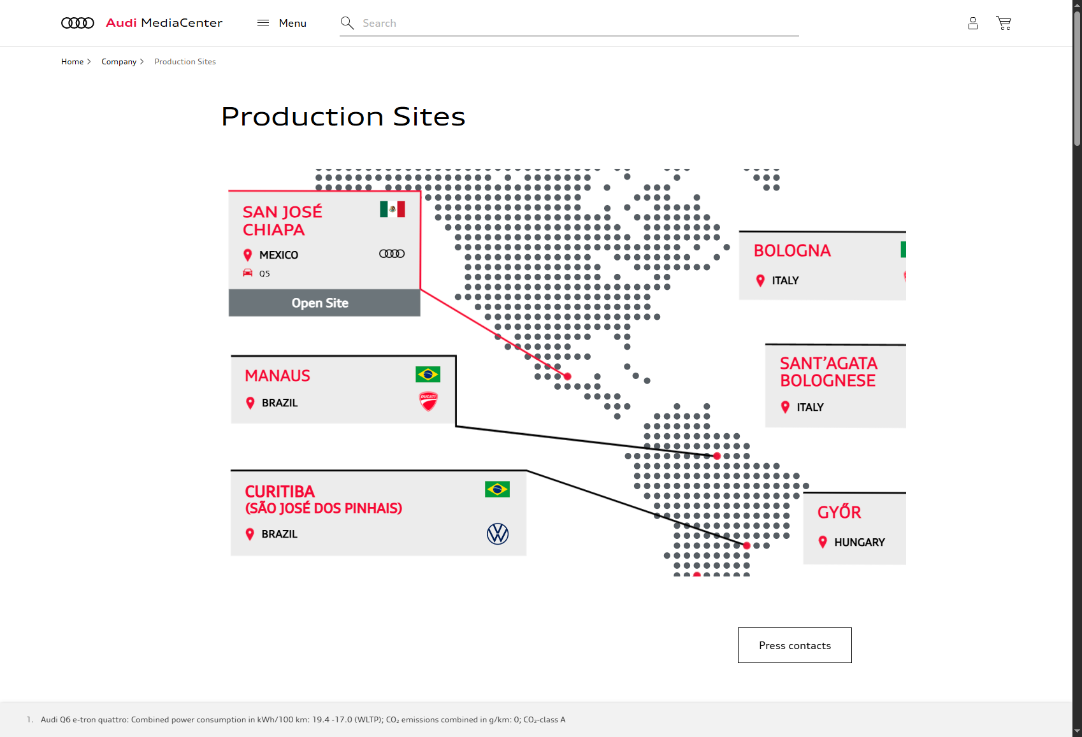Click the Mexico flag icon
1082x737 pixels.
click(392, 209)
